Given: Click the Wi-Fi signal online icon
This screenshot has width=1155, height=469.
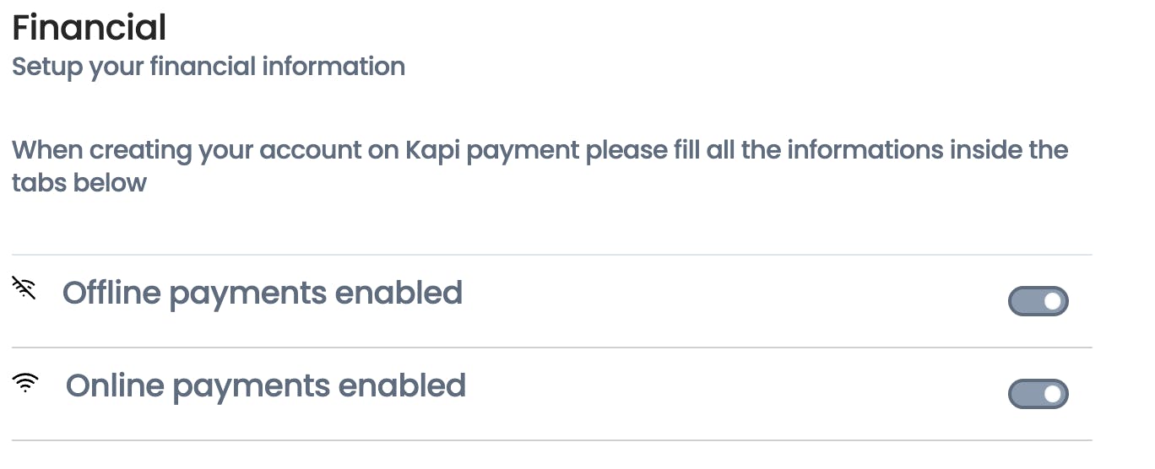Looking at the screenshot, I should pyautogui.click(x=26, y=384).
